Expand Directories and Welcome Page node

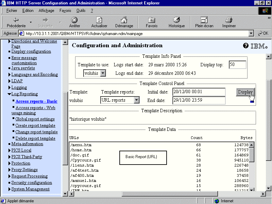tap(10, 41)
